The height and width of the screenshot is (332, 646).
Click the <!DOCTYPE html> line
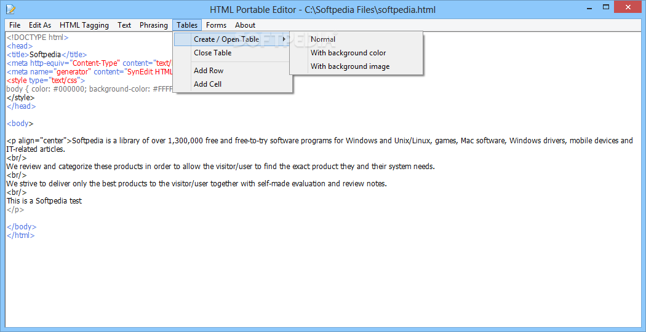38,37
